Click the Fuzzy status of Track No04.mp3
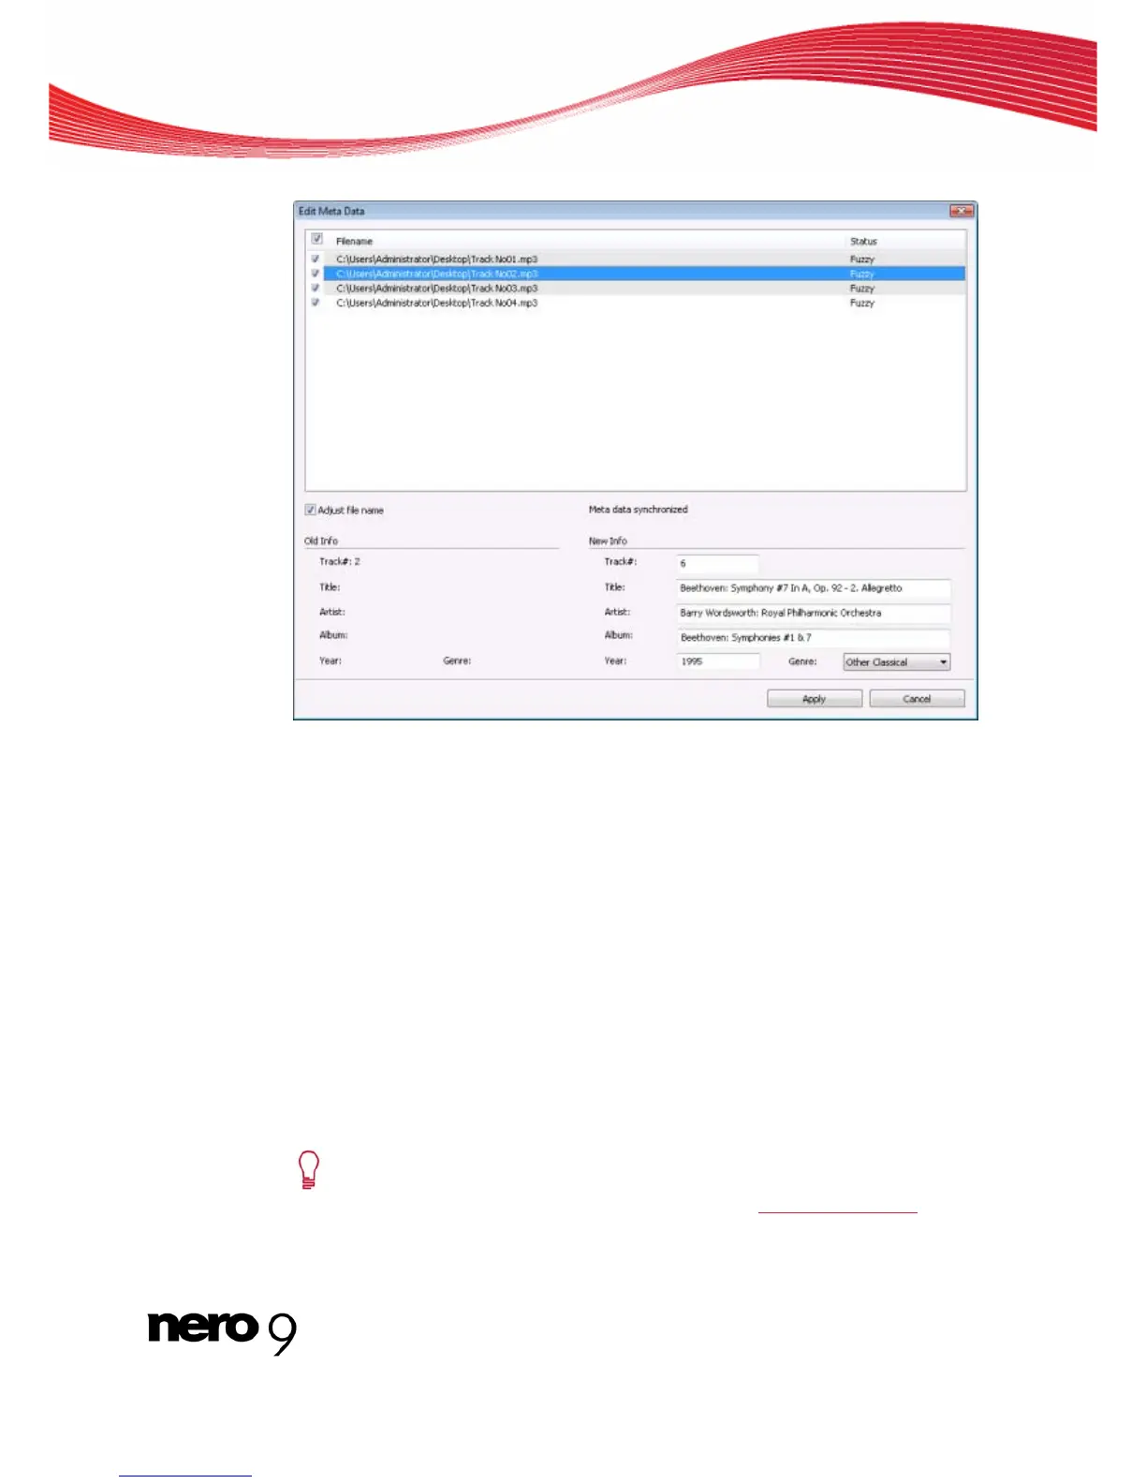Viewport: 1146px width, 1484px height. (x=862, y=304)
